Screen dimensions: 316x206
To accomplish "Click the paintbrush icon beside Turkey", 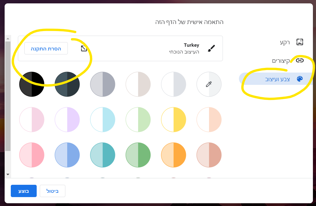I will click(211, 48).
